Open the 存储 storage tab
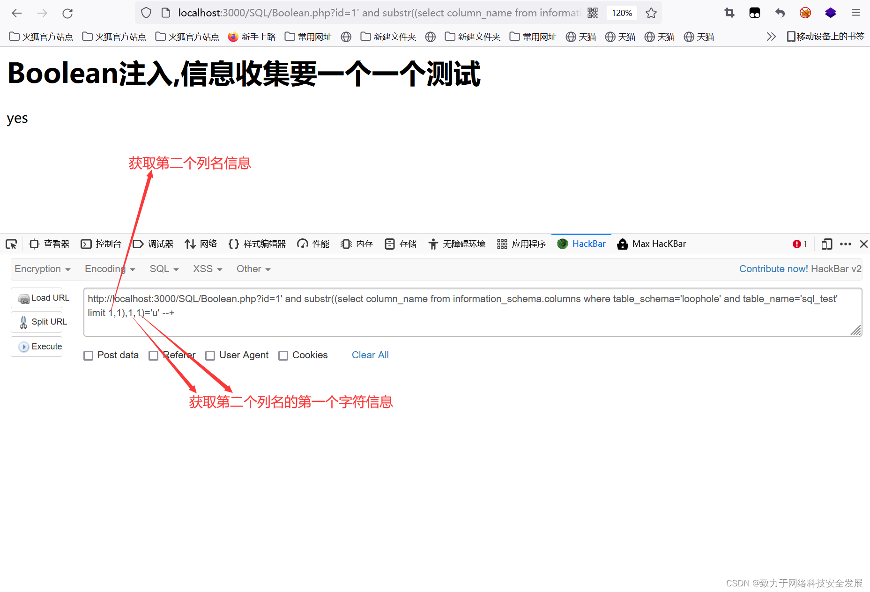Viewport: 870px width, 592px height. [x=401, y=244]
